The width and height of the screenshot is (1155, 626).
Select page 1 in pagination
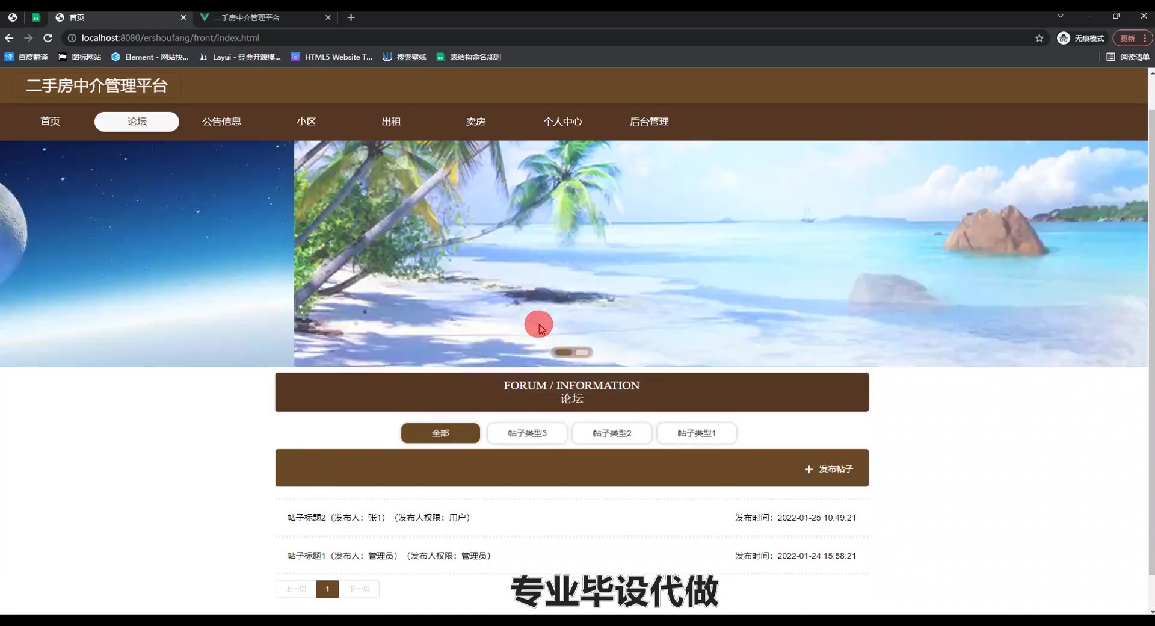tap(327, 589)
